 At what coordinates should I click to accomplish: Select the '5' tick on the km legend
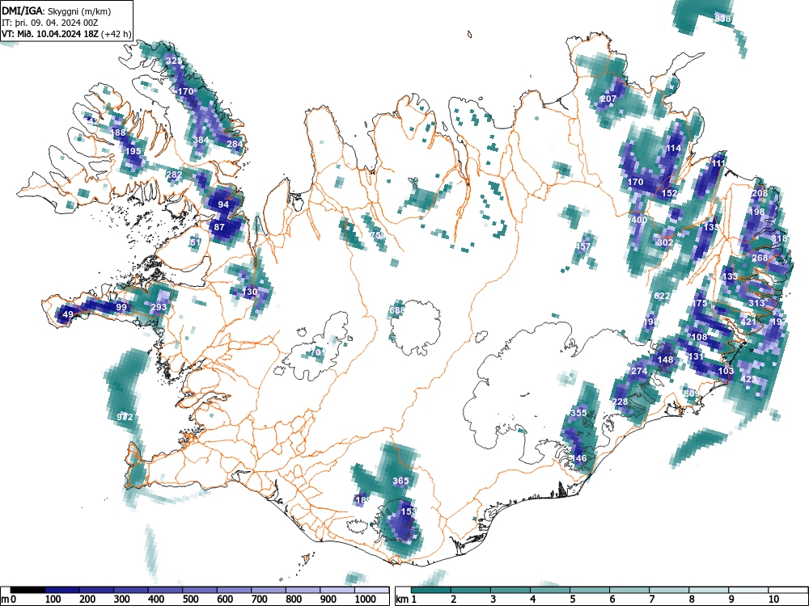[x=572, y=600]
